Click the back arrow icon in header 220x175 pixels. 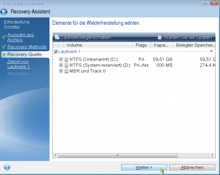pyautogui.click(x=5, y=11)
